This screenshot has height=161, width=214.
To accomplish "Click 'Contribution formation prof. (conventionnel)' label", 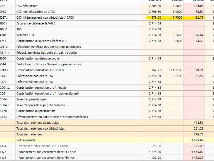I will [x=48, y=93].
